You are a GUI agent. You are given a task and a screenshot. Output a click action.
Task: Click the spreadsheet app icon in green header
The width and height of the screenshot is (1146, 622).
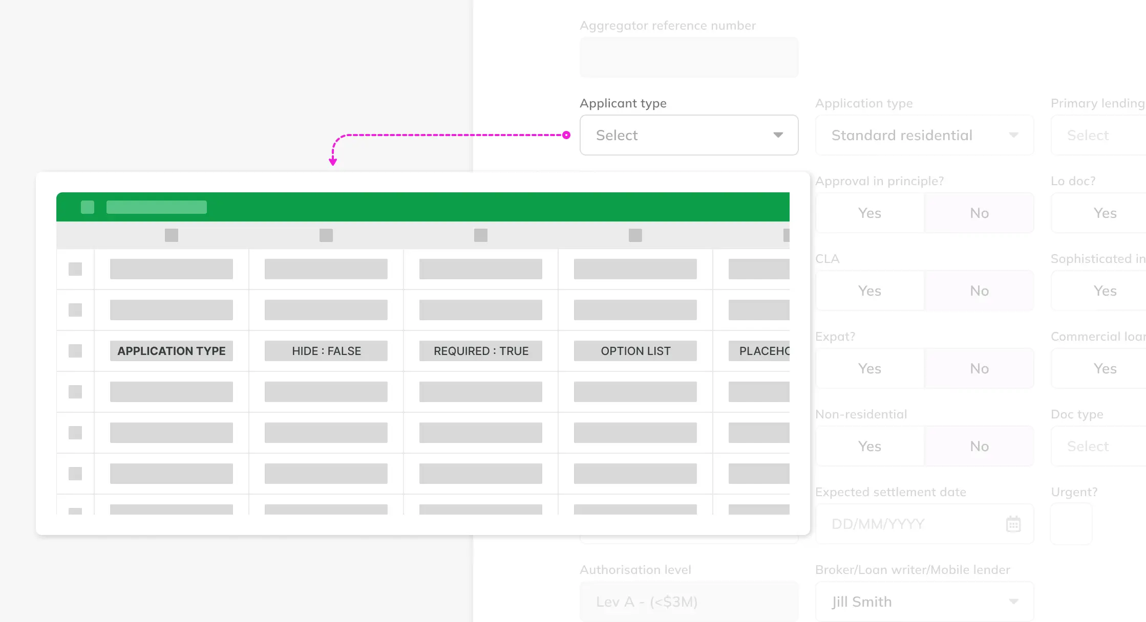[88, 207]
